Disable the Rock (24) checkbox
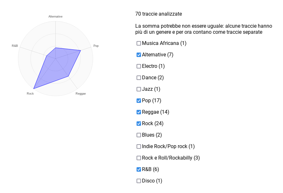The image size is (283, 193). [x=138, y=123]
